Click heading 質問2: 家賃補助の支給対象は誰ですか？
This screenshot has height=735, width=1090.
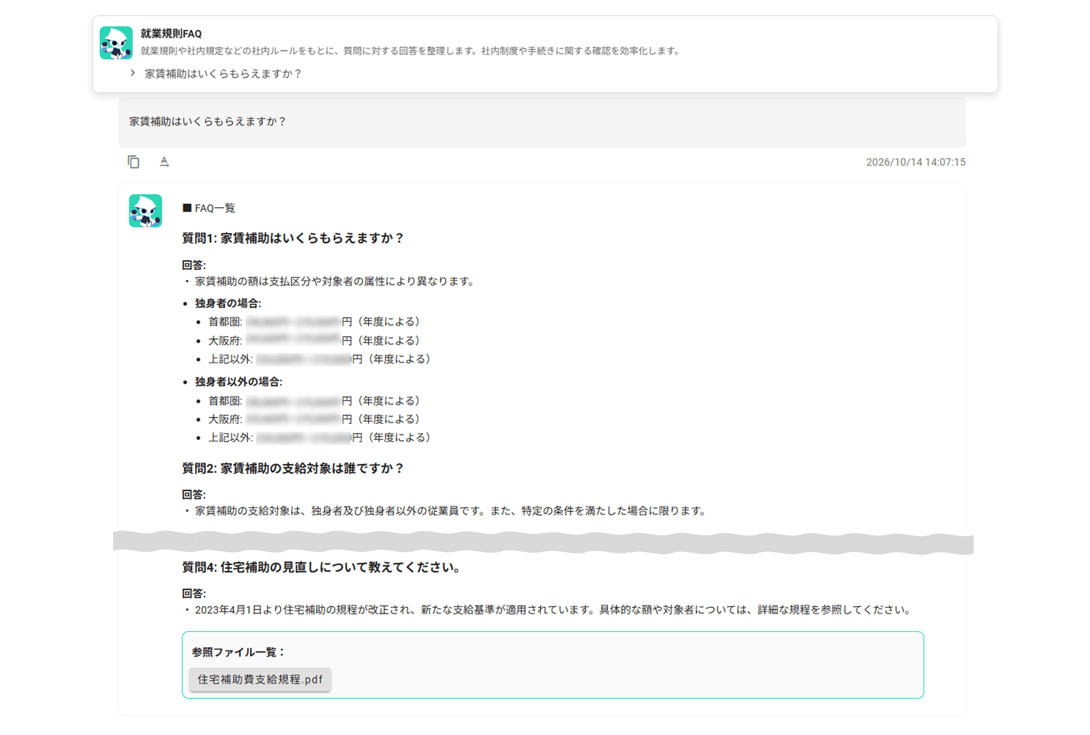click(293, 468)
